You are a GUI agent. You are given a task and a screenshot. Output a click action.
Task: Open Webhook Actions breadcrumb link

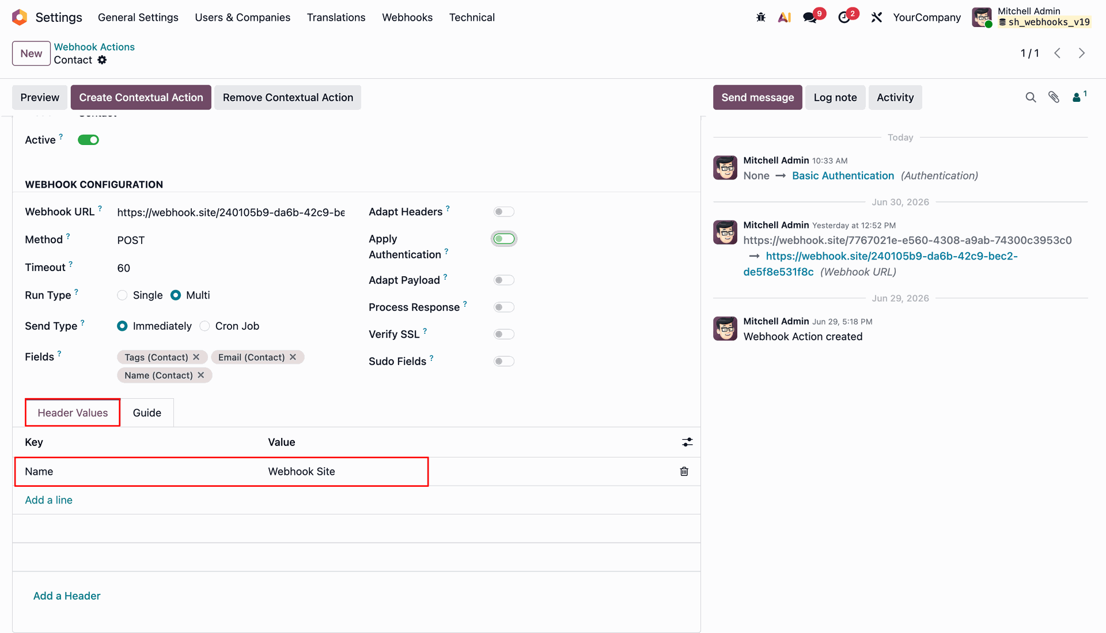point(94,47)
